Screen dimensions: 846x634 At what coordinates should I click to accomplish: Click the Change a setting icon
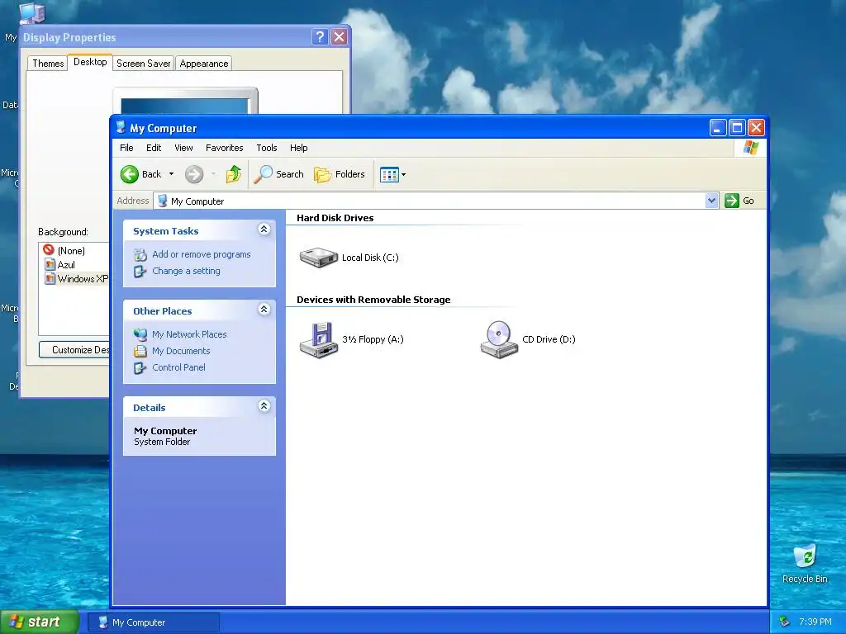(x=140, y=272)
